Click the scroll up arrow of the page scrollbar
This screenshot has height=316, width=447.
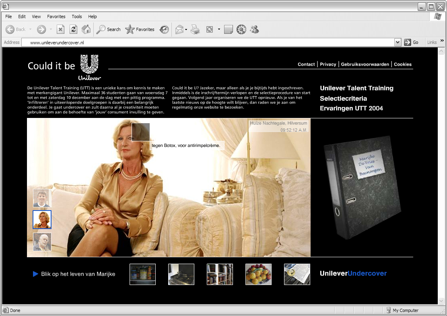coord(441,52)
